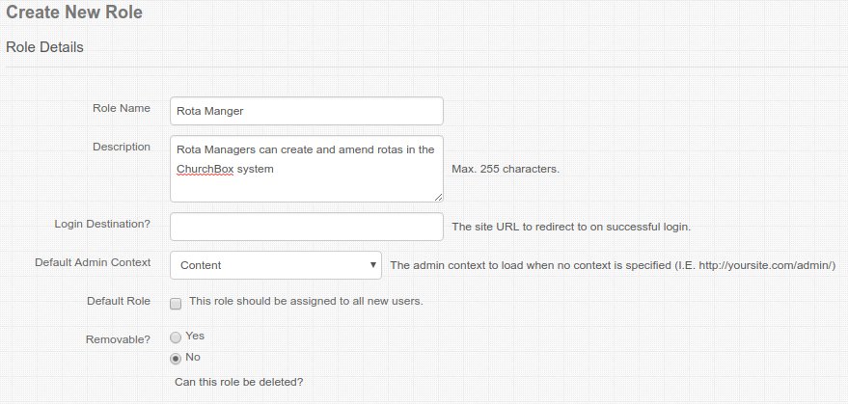Click the 'Can this role be deleted?' text
This screenshot has width=848, height=404.
(236, 382)
